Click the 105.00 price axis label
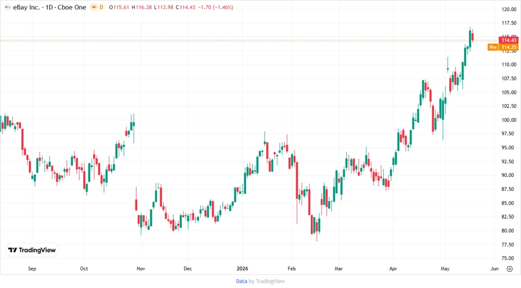Image resolution: width=521 pixels, height=288 pixels. [509, 92]
